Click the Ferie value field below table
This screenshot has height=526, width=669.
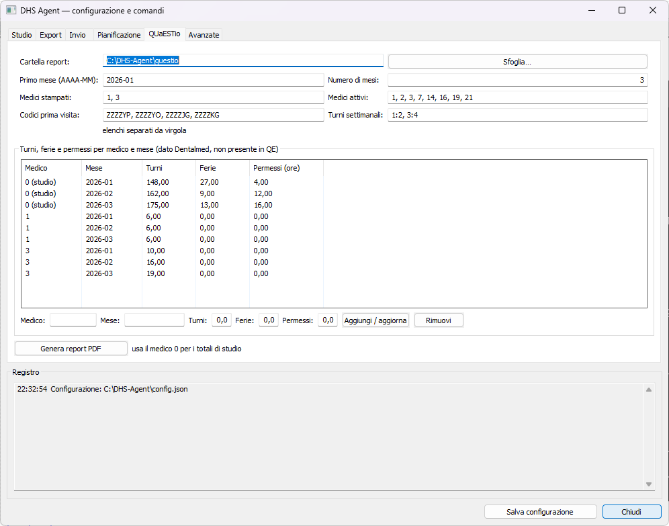pyautogui.click(x=269, y=320)
